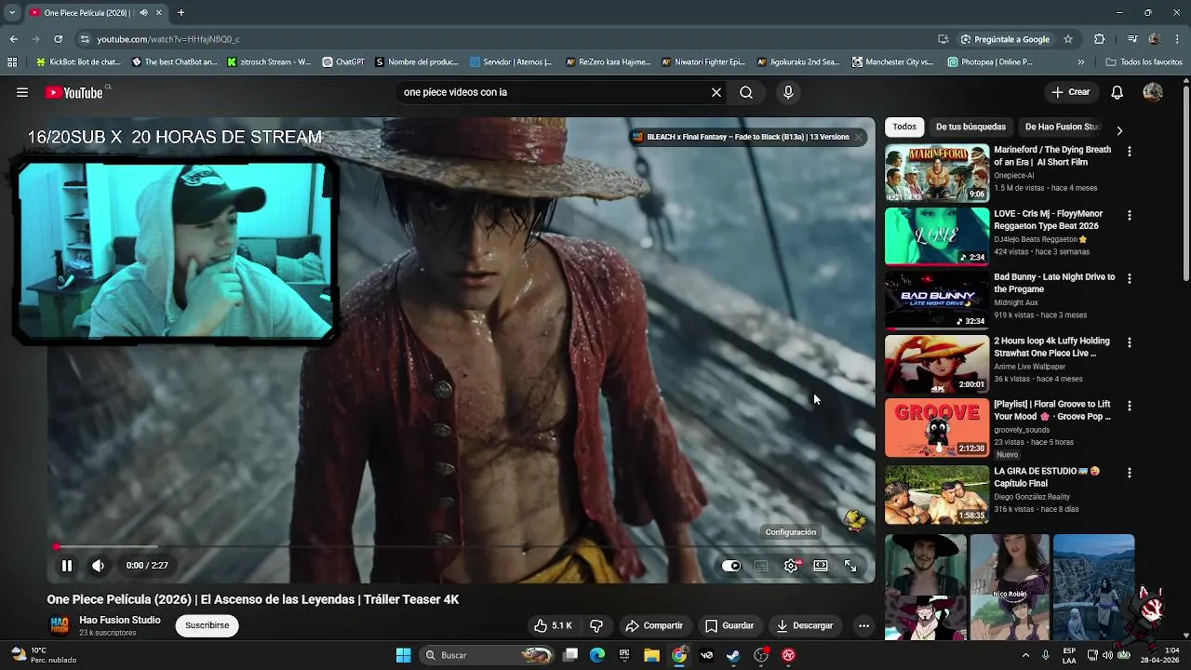
Task: Open more actions three-dot menu below video
Action: tap(863, 625)
